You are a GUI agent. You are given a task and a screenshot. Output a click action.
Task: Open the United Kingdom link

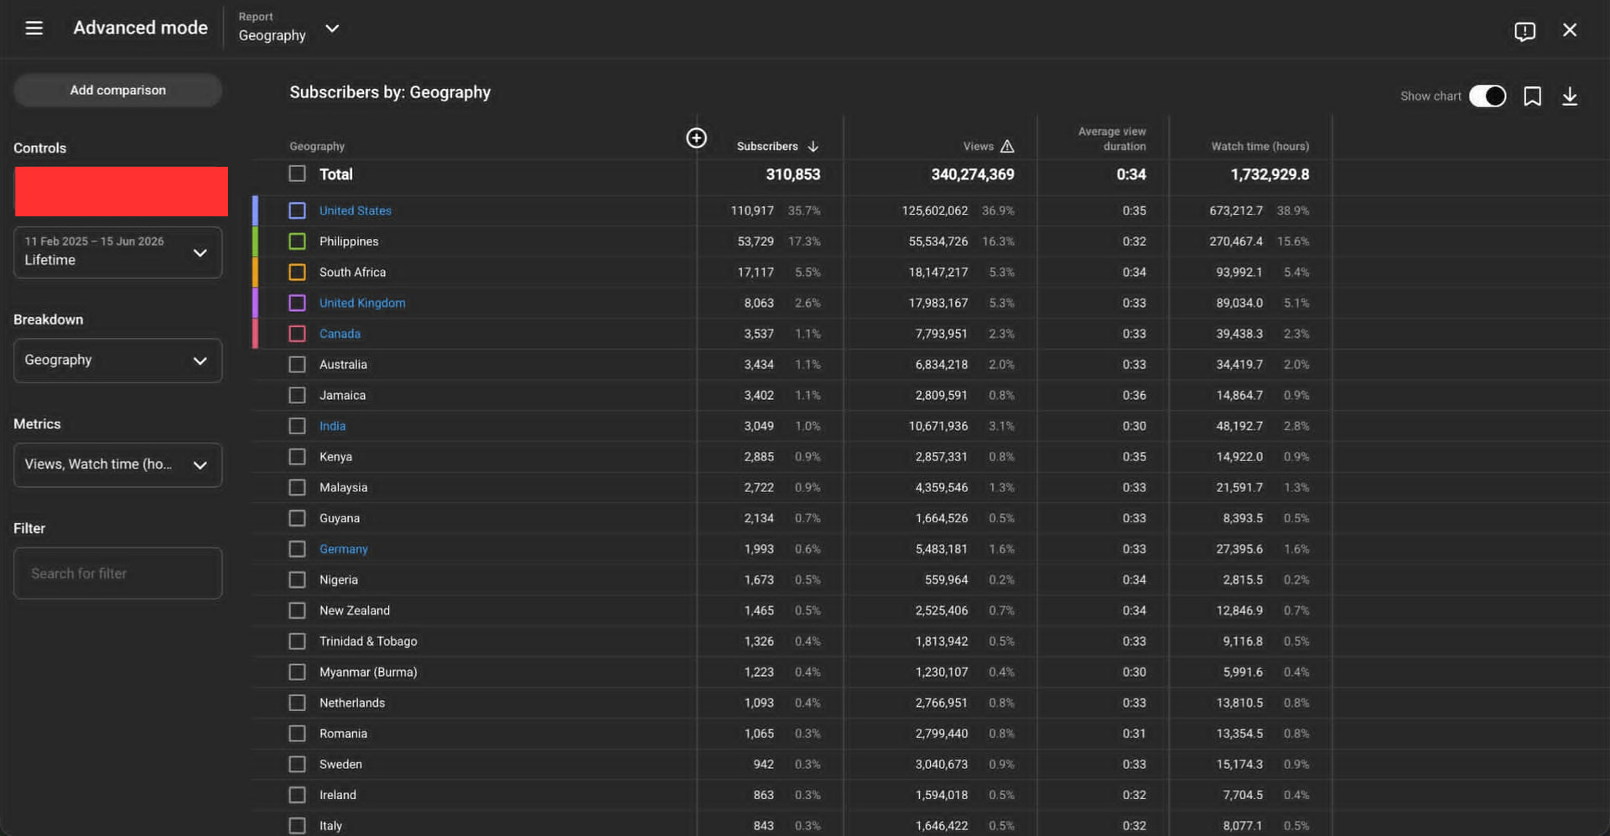(x=362, y=303)
